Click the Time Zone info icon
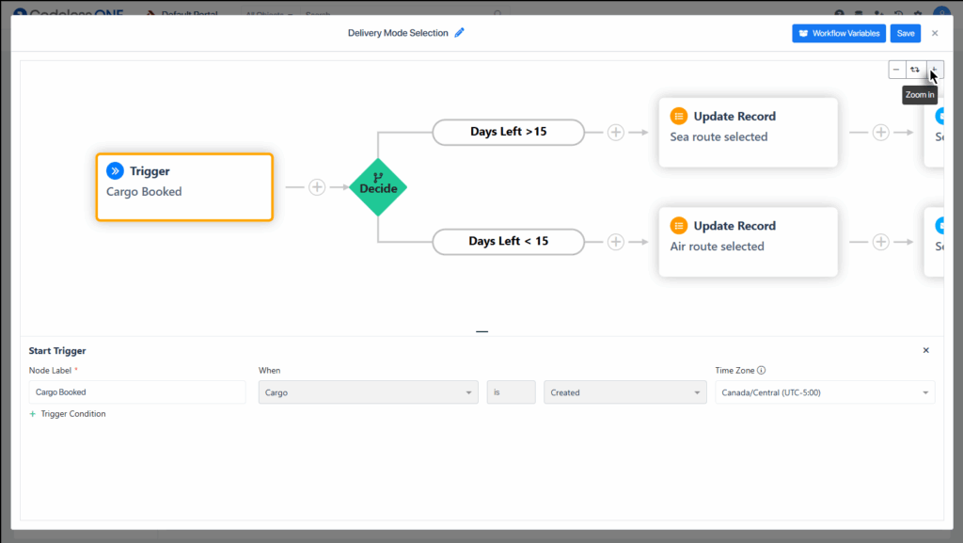This screenshot has width=963, height=543. (762, 371)
